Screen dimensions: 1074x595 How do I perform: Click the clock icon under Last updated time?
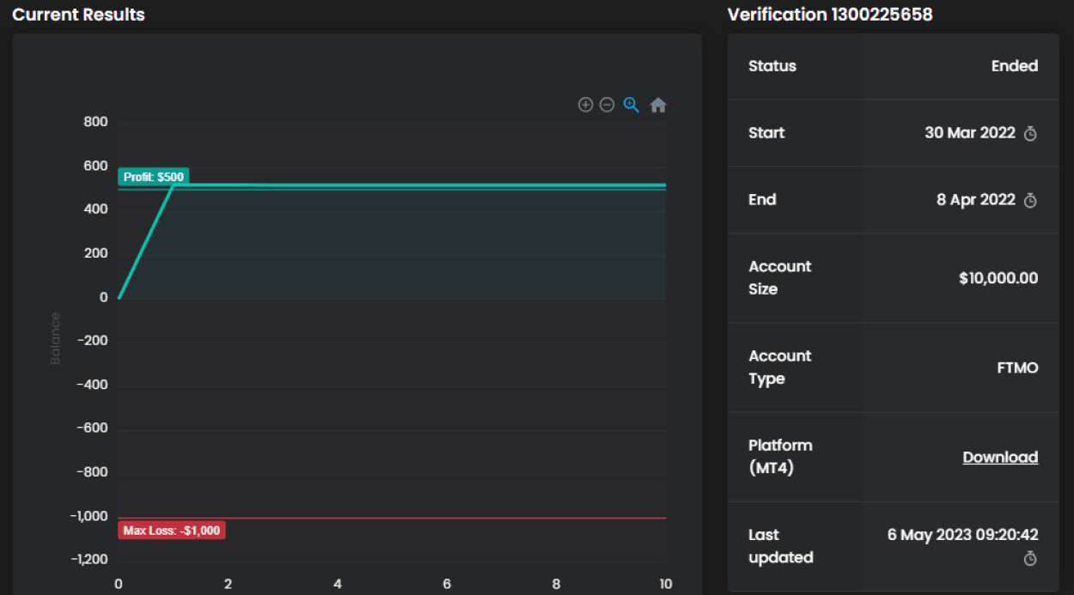click(x=1030, y=559)
